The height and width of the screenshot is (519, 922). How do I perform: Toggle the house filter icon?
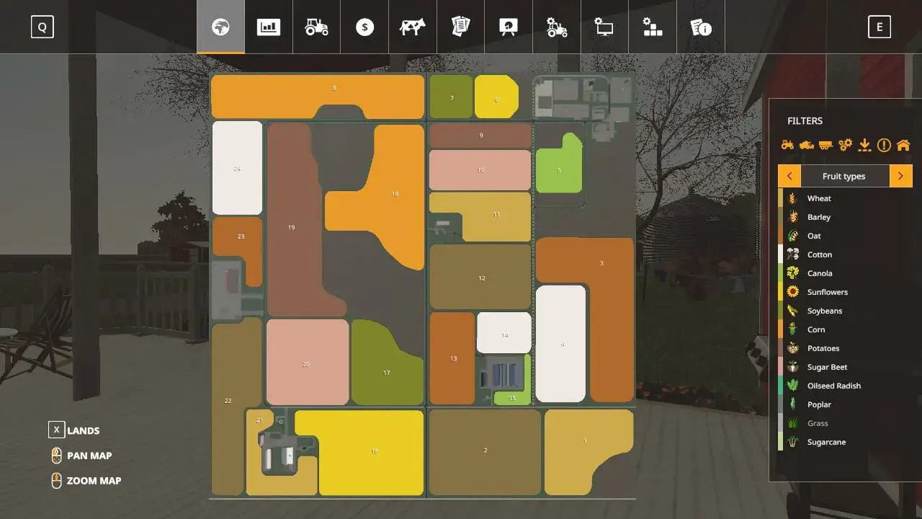[x=903, y=145]
